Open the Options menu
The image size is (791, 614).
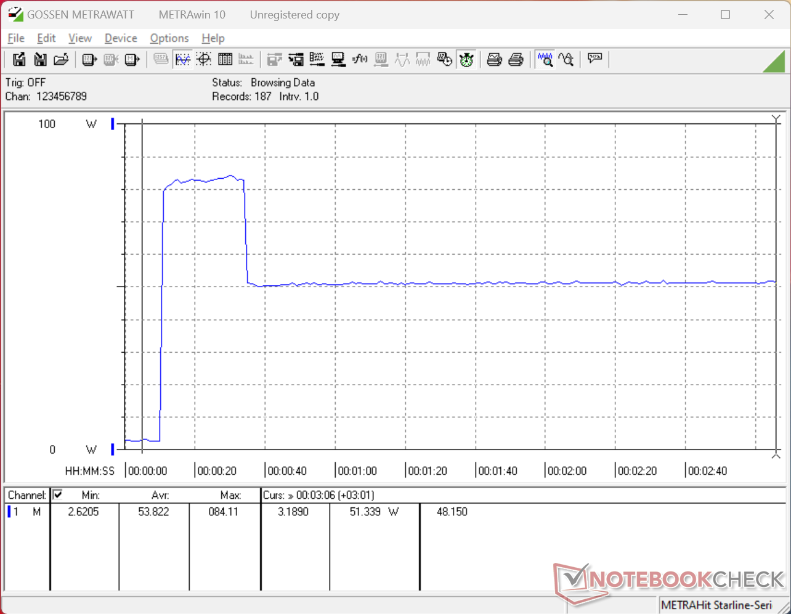pyautogui.click(x=169, y=38)
